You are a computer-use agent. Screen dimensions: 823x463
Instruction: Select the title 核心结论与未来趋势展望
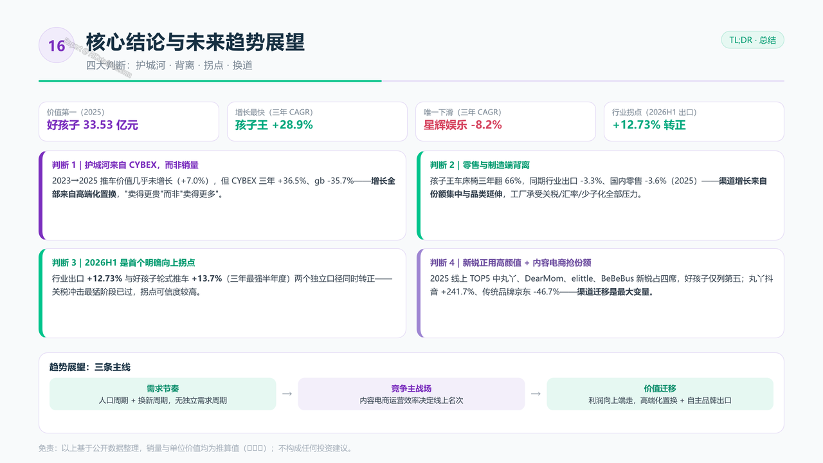tap(195, 42)
